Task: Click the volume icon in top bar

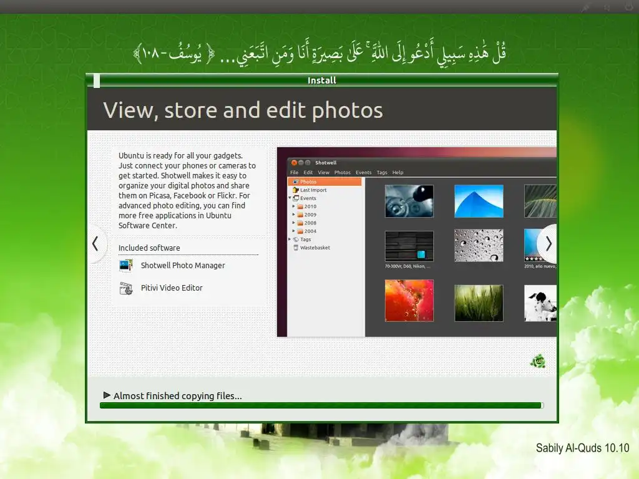Action: (x=607, y=7)
